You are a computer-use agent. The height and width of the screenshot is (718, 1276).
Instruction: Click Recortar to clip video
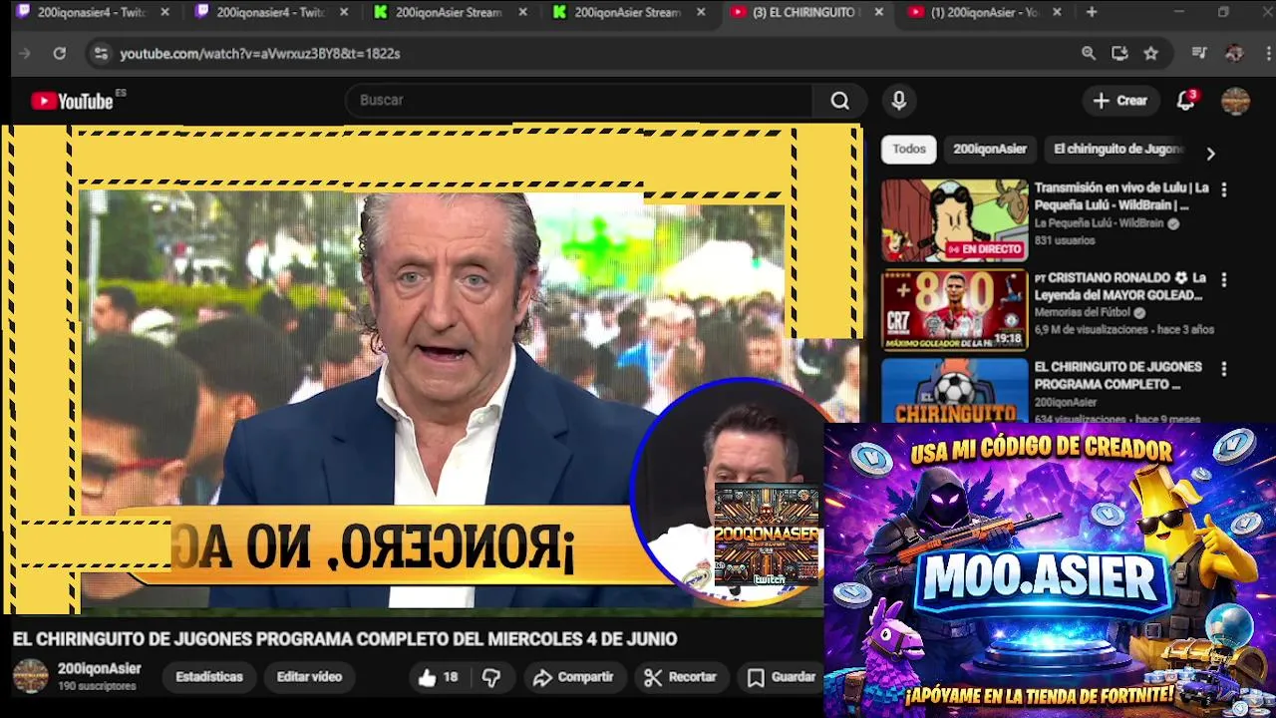[x=681, y=677]
